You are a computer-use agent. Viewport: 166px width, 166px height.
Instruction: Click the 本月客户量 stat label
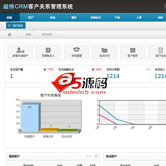[17, 69]
